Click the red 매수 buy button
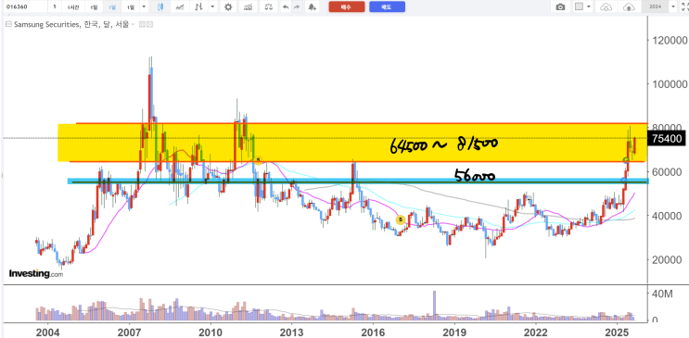Screen dimensions: 689x338 (346, 7)
